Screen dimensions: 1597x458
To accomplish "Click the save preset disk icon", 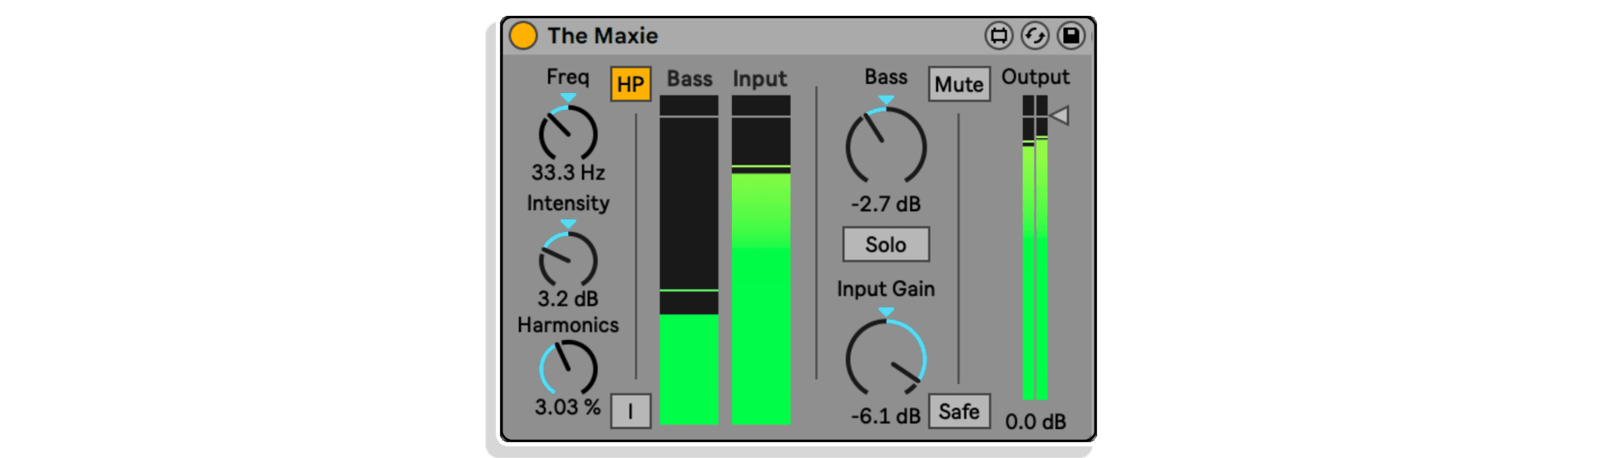I will click(x=1071, y=36).
